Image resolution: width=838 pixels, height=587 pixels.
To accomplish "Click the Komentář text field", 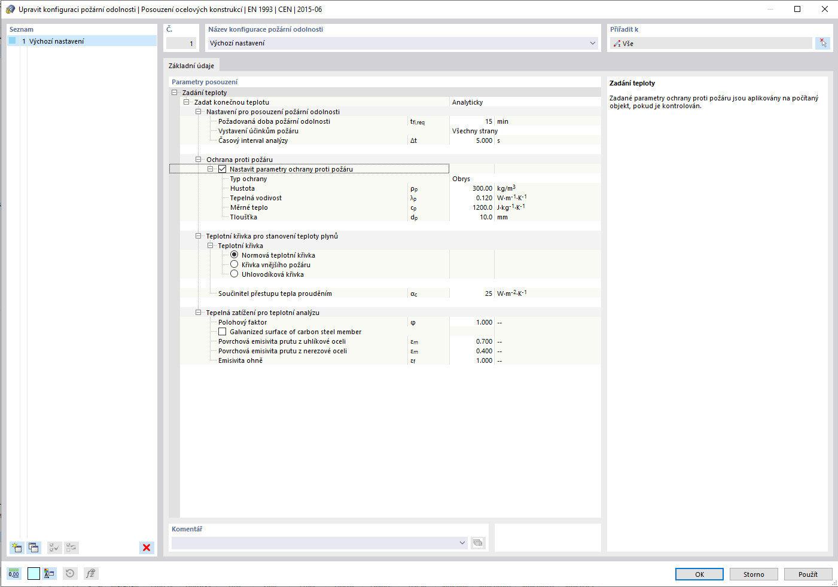I will 314,543.
